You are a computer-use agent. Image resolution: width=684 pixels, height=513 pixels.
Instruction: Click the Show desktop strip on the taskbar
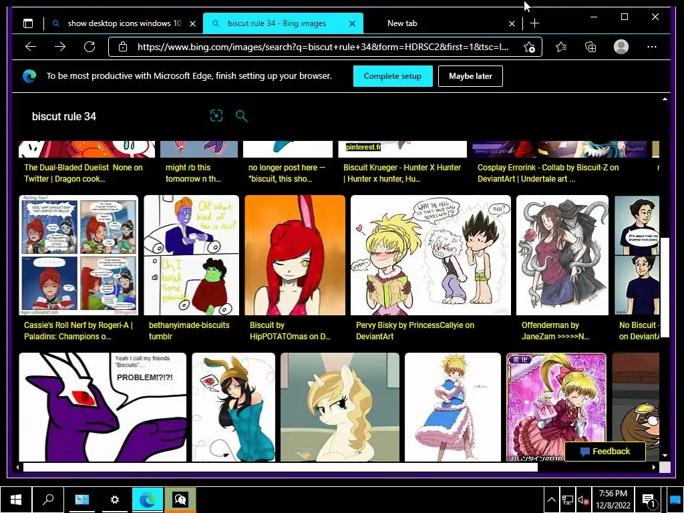[675, 500]
